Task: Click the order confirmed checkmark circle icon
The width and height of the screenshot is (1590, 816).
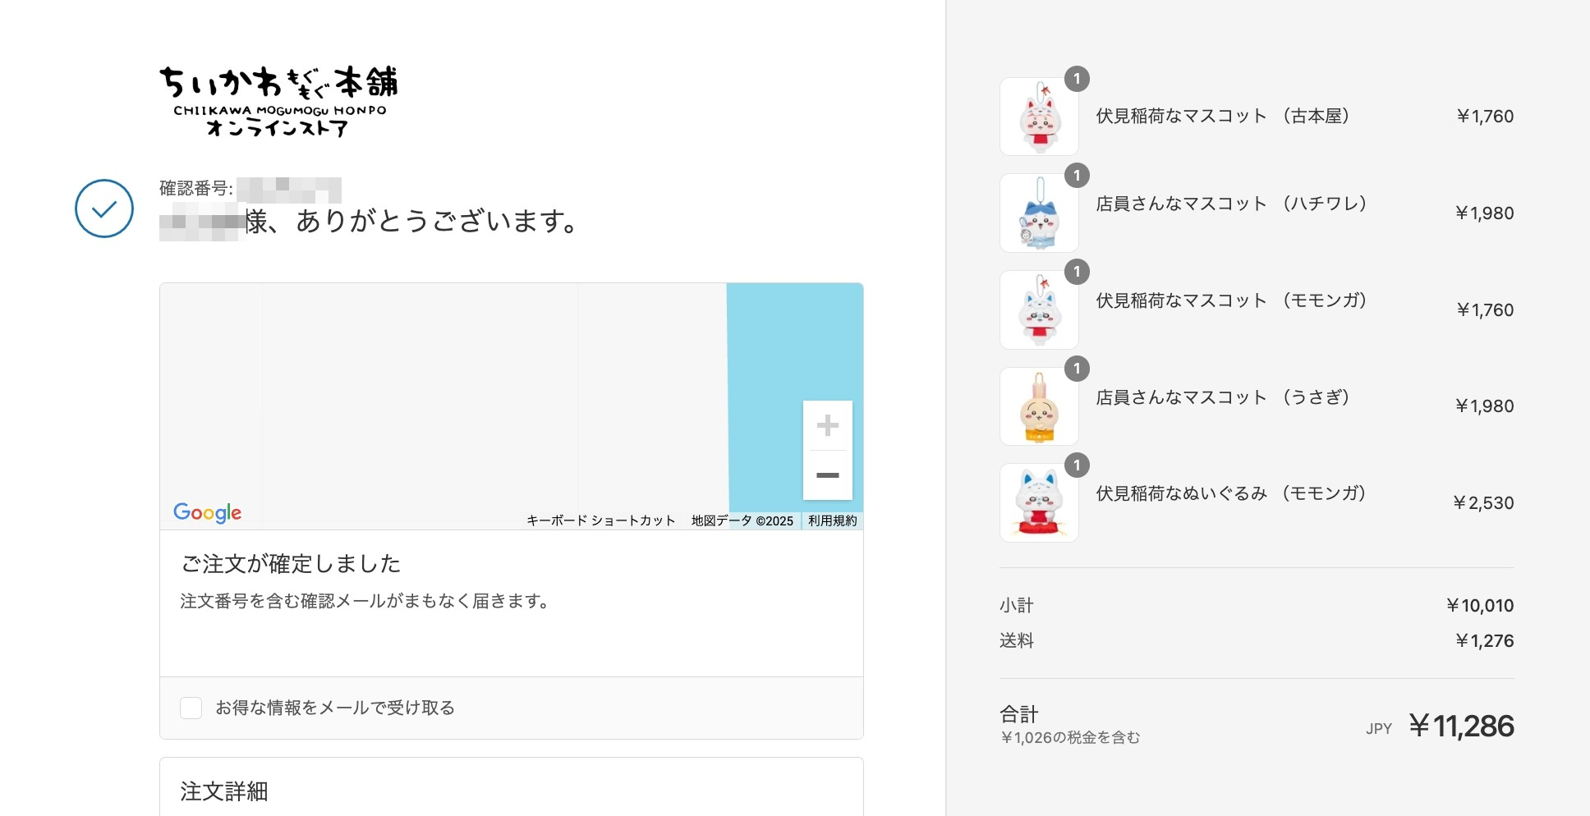Action: pos(104,209)
